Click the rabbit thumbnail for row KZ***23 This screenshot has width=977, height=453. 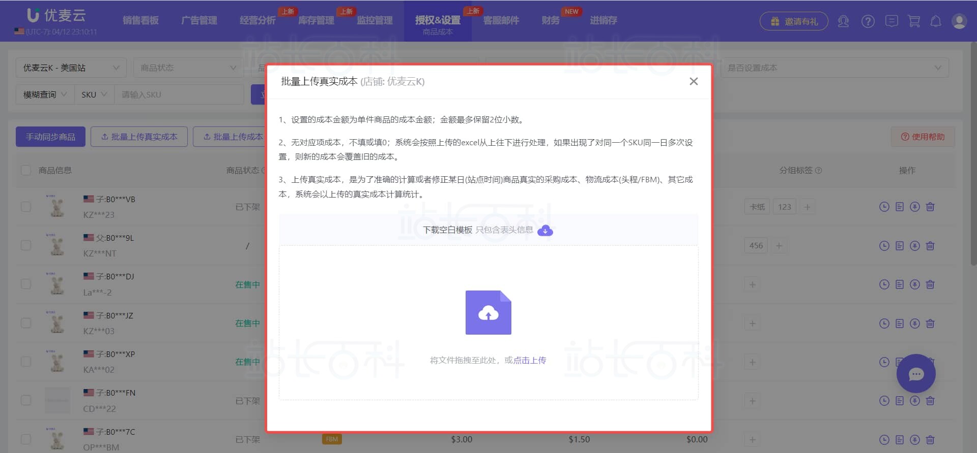click(x=57, y=206)
